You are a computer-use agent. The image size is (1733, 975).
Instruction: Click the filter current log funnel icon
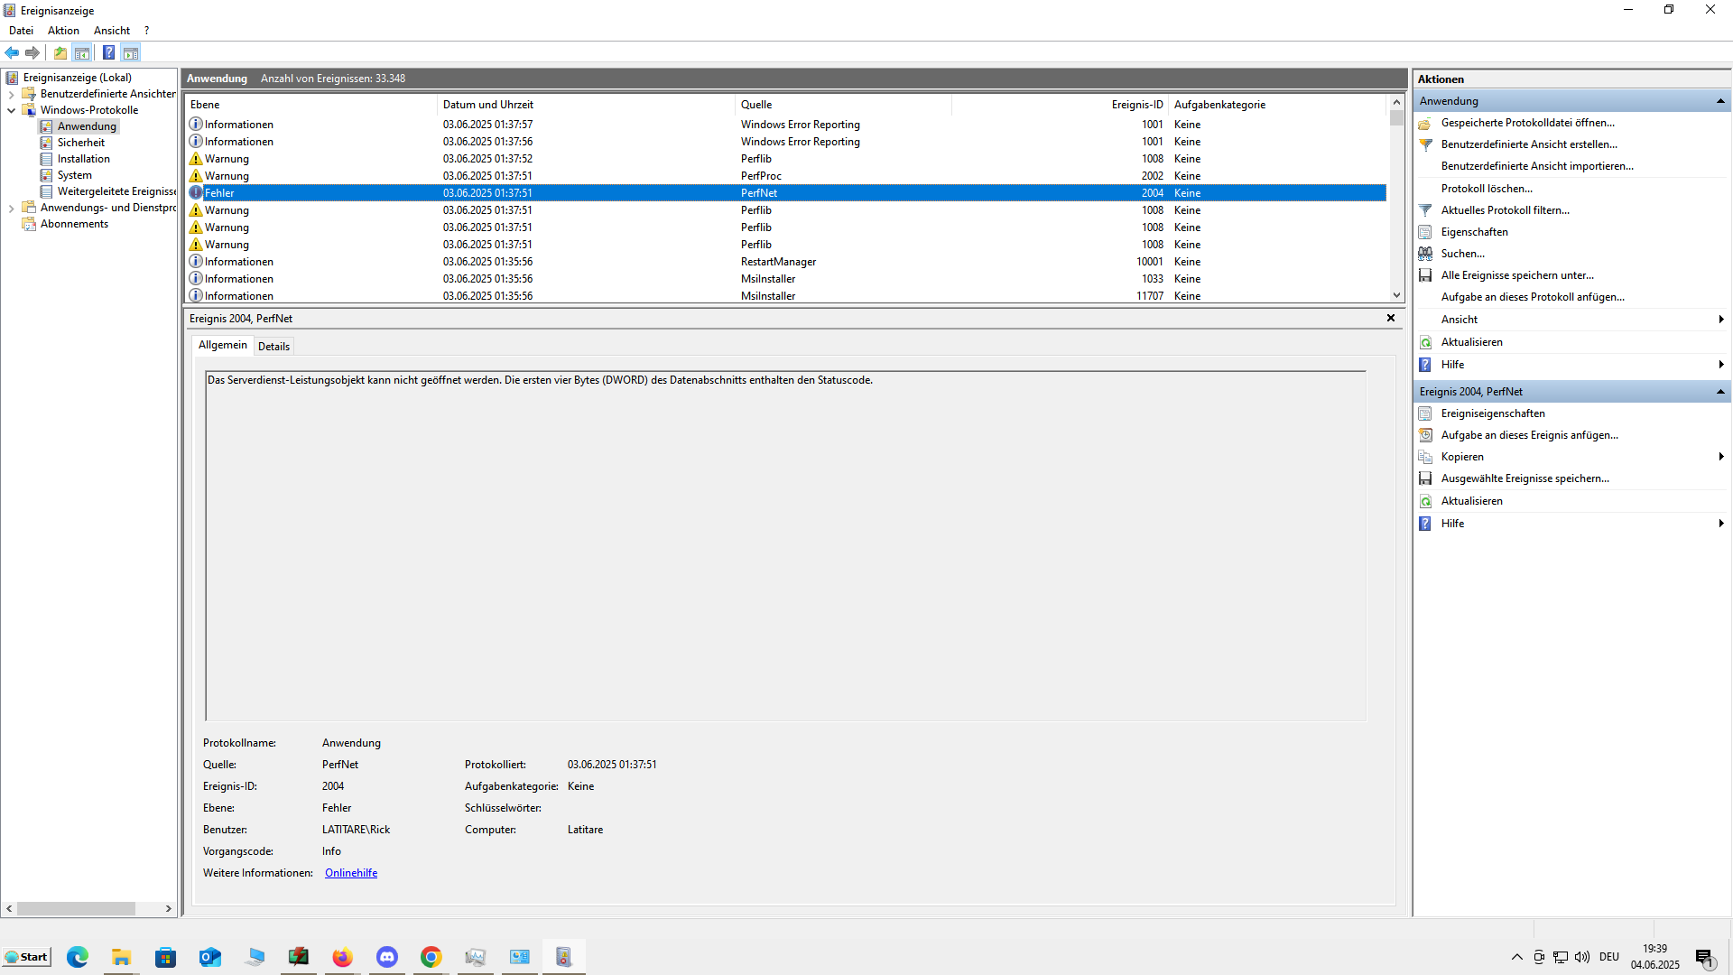tap(1425, 210)
